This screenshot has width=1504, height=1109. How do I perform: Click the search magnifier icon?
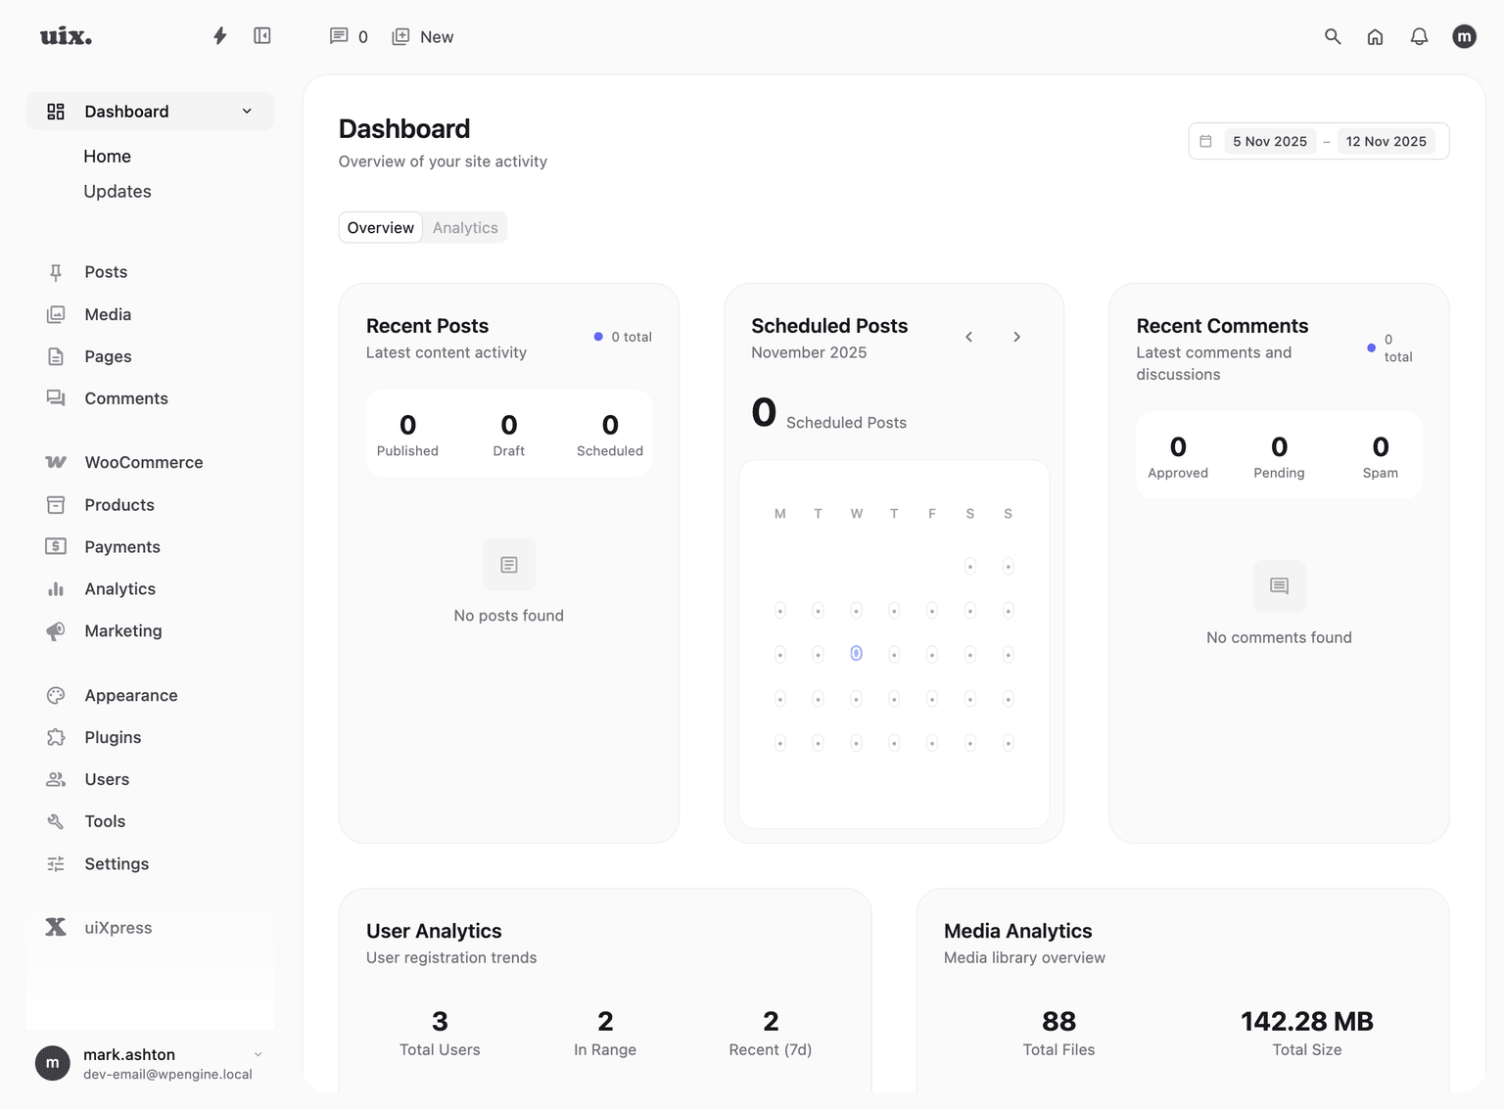[1332, 36]
